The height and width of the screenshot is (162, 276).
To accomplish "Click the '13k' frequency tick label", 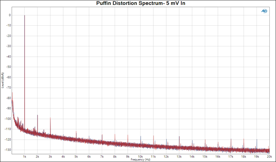I will pos(179,156).
